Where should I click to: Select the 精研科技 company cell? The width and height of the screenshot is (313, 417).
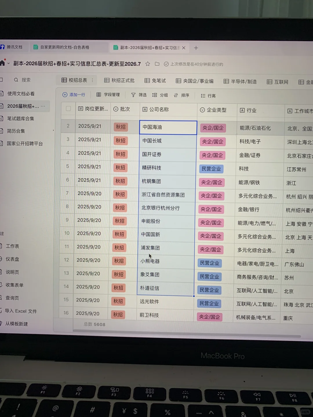(x=167, y=168)
